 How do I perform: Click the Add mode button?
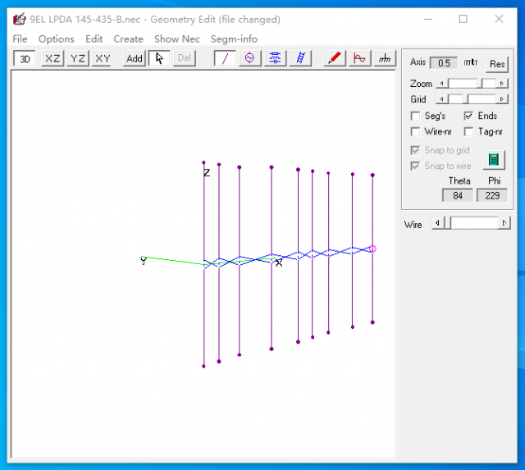click(x=135, y=58)
